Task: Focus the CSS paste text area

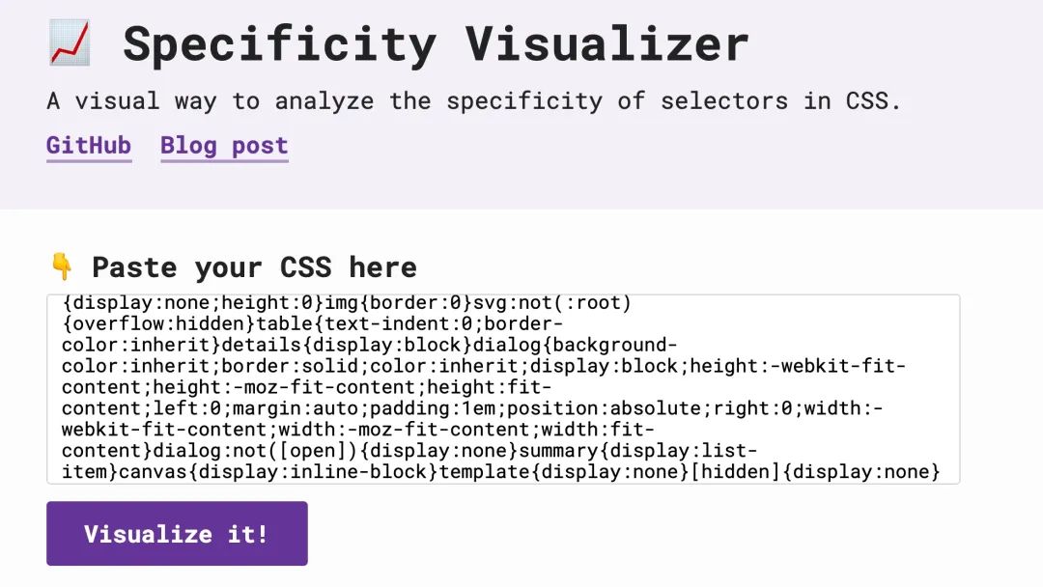Action: (x=502, y=388)
